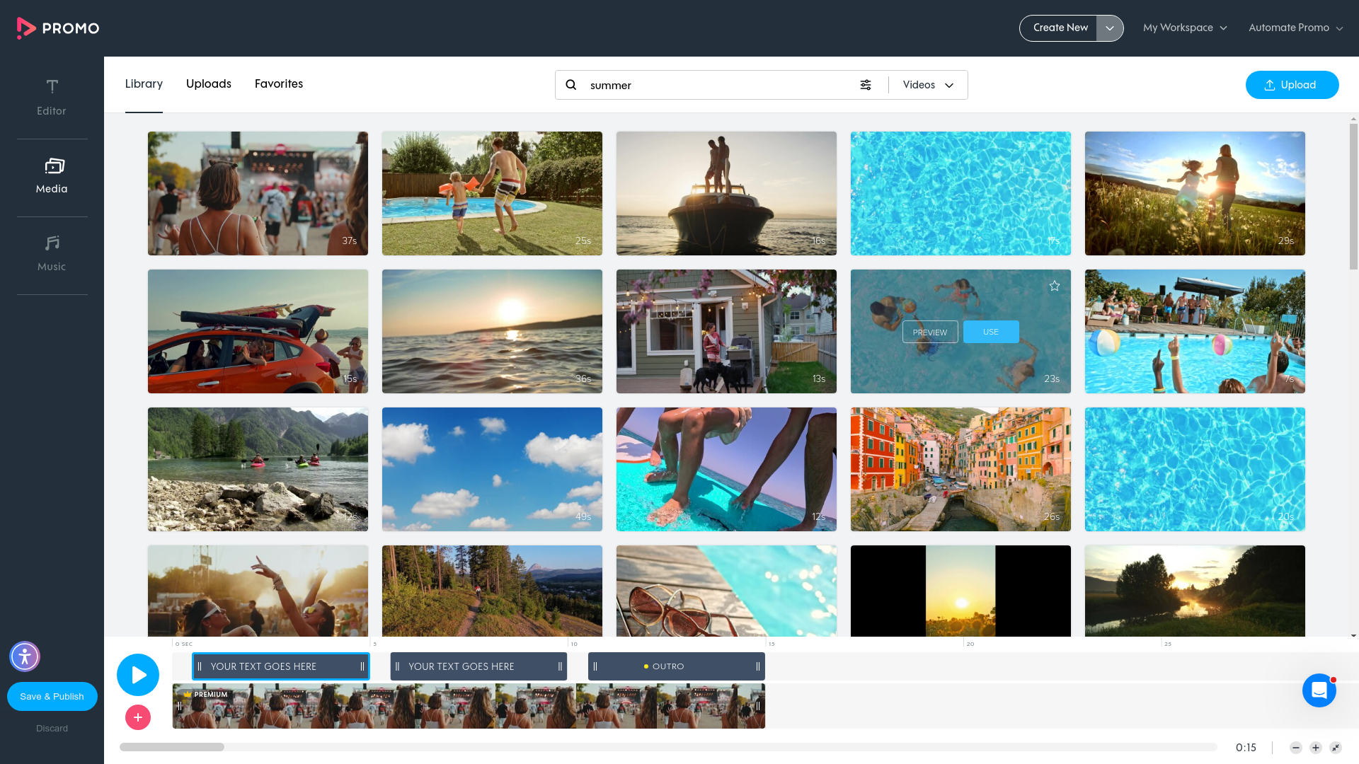Select the surfboard feet video, 12s
Image resolution: width=1359 pixels, height=764 pixels.
pyautogui.click(x=726, y=469)
